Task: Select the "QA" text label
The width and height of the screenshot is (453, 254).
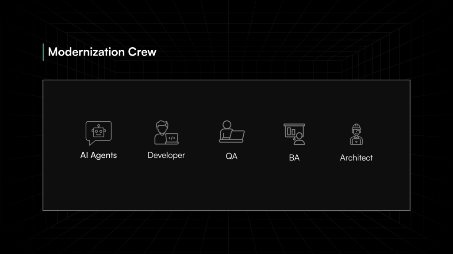Action: (231, 157)
